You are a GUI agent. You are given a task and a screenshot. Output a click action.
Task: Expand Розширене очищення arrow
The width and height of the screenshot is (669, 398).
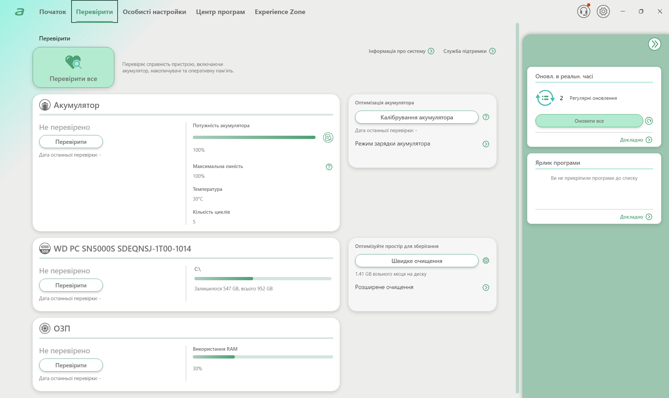[486, 288]
